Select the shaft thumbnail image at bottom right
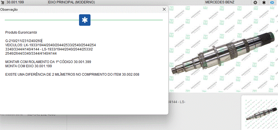Screen dimensions: 278x130 tap(260, 113)
